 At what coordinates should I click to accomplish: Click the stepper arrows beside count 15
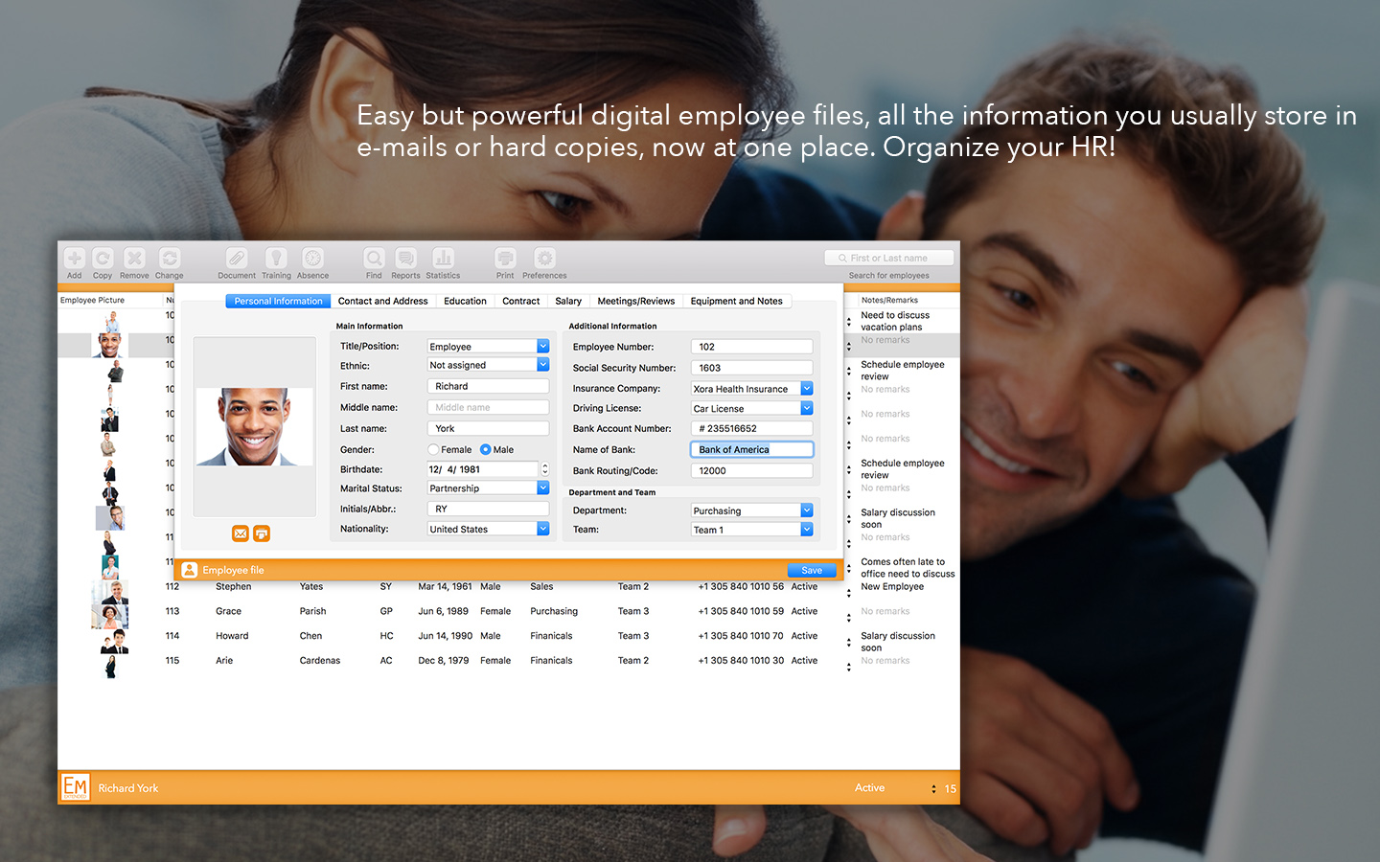pyautogui.click(x=933, y=789)
